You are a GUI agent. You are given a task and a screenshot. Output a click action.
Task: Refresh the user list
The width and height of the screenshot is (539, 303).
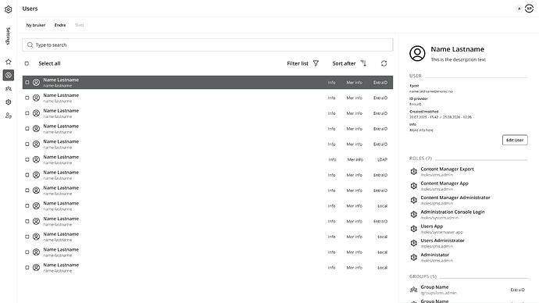coord(384,63)
